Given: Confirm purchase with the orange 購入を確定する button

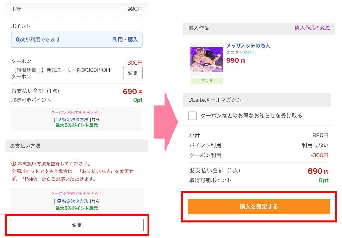Looking at the screenshot, I should [259, 206].
